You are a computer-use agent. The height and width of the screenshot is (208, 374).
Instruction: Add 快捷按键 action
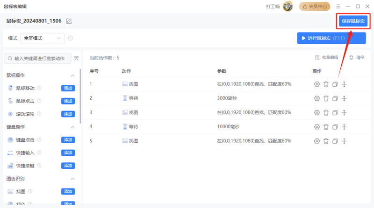(68, 166)
